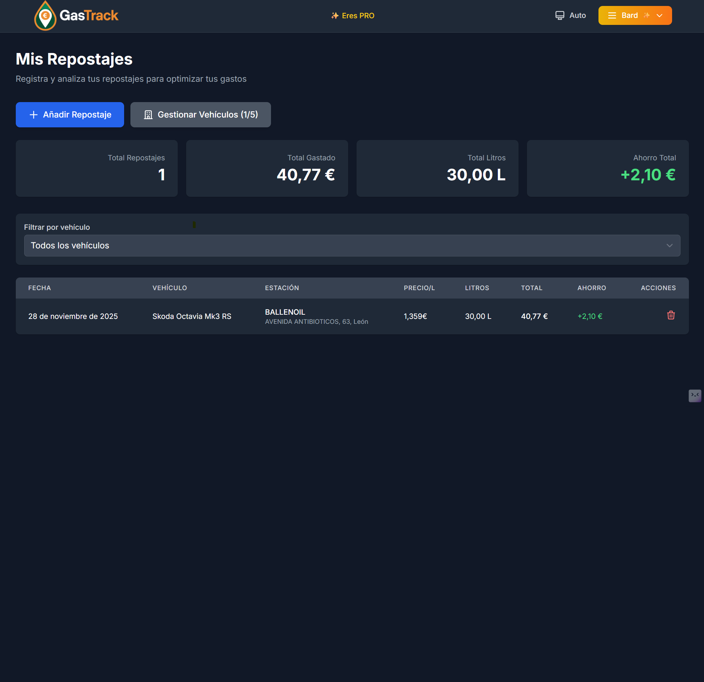Click AVENIDA ANTIBIOTICOS, 63, León address

(x=317, y=322)
